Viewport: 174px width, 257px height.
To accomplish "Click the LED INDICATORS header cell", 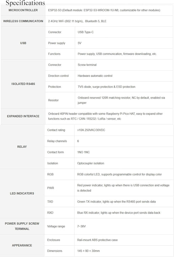I will pyautogui.click(x=22, y=193).
